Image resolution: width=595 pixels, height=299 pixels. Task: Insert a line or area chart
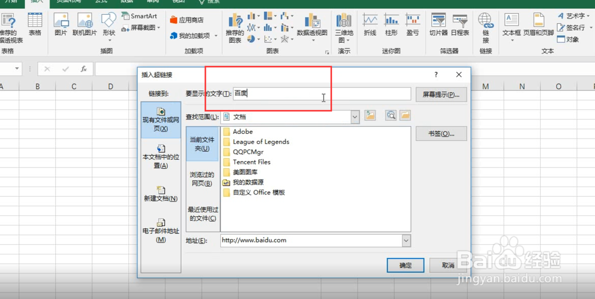pyautogui.click(x=253, y=27)
